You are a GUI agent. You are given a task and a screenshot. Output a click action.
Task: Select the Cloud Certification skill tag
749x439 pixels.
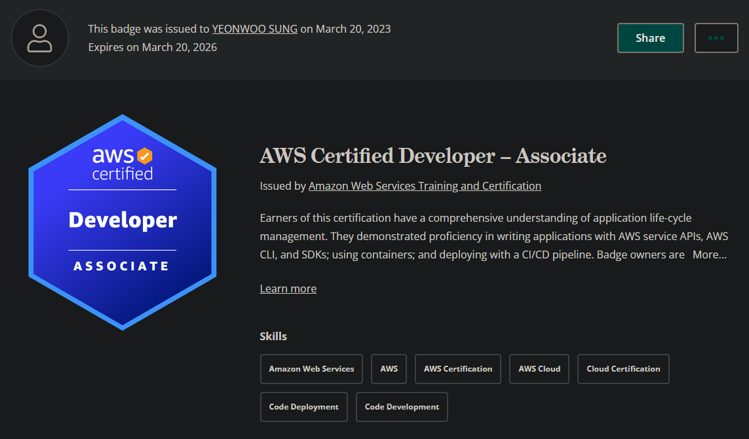[623, 369]
